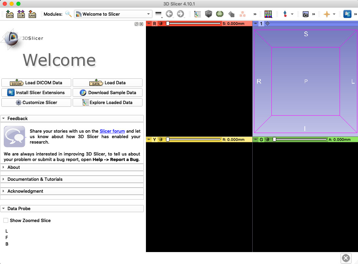Open the view layout selector icon
The height and width of the screenshot is (264, 358).
click(268, 14)
